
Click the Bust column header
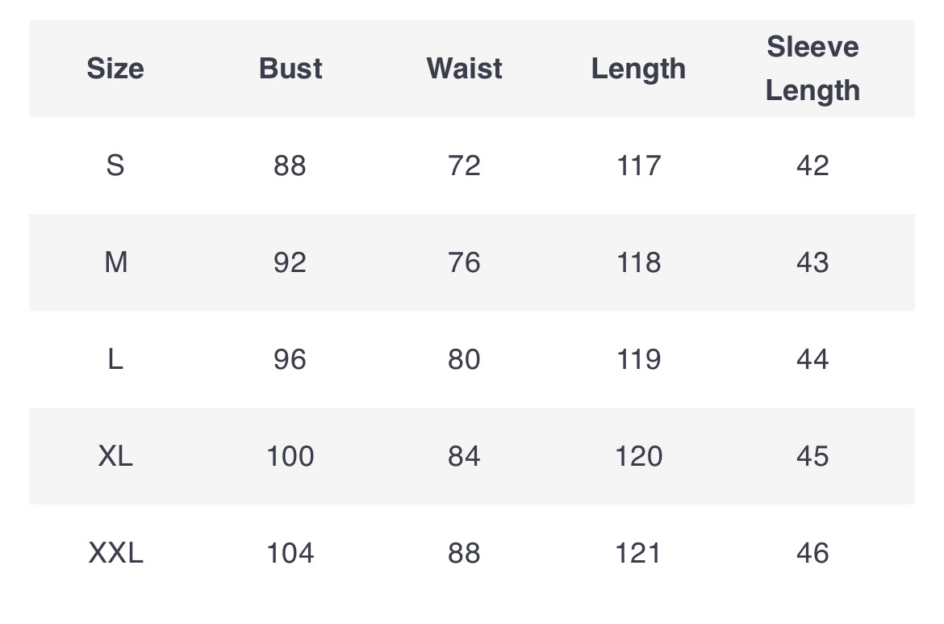pyautogui.click(x=290, y=69)
